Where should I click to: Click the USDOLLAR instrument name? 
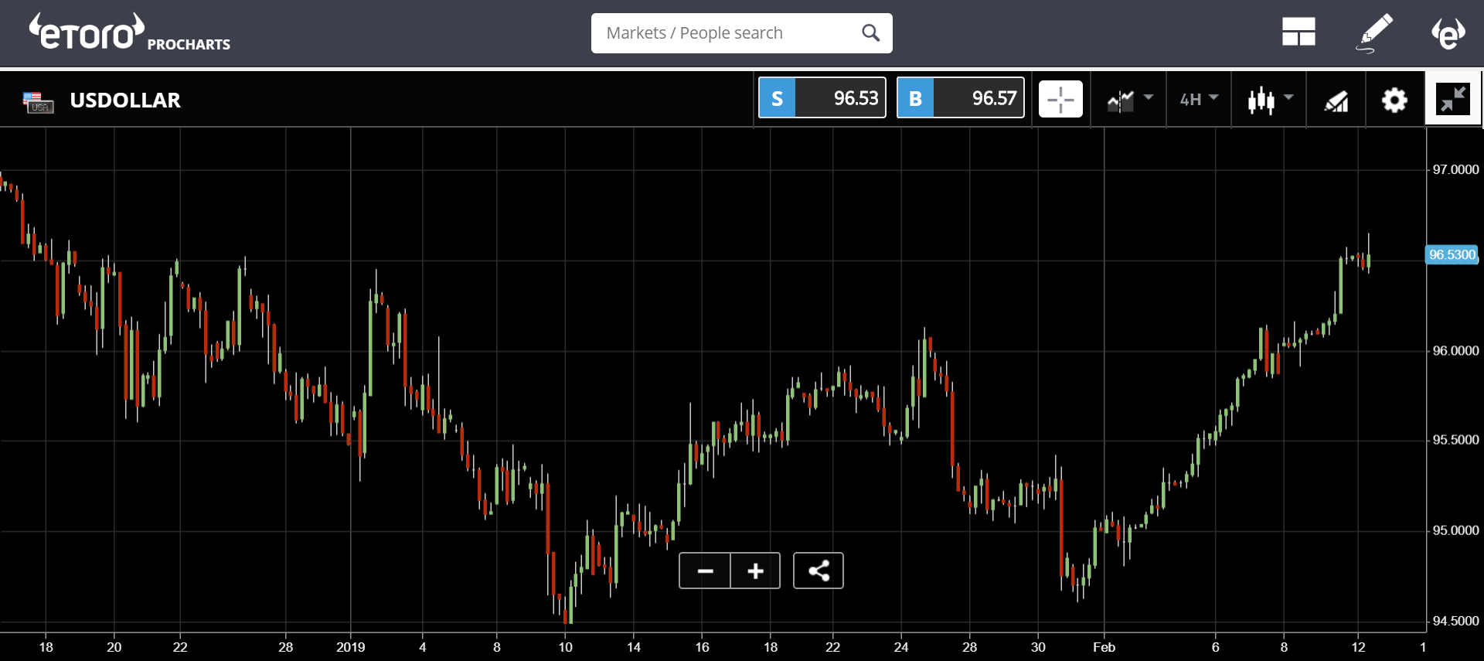coord(125,101)
